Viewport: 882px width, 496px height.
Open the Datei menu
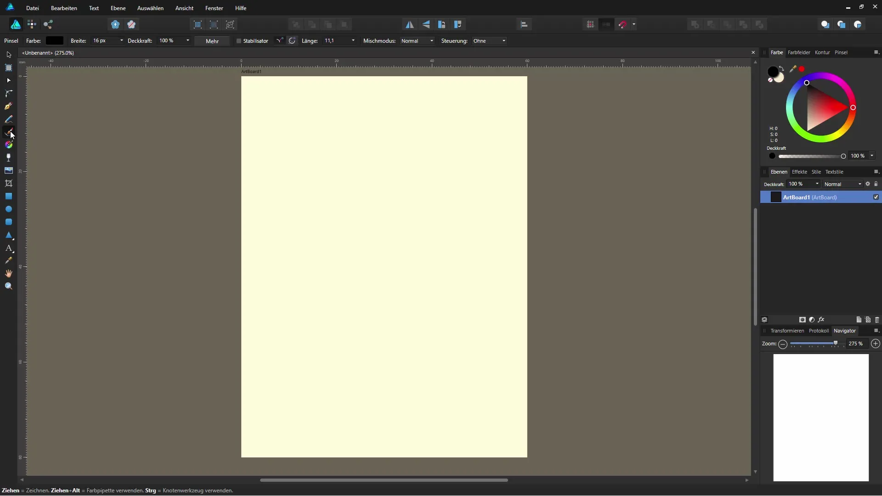32,8
